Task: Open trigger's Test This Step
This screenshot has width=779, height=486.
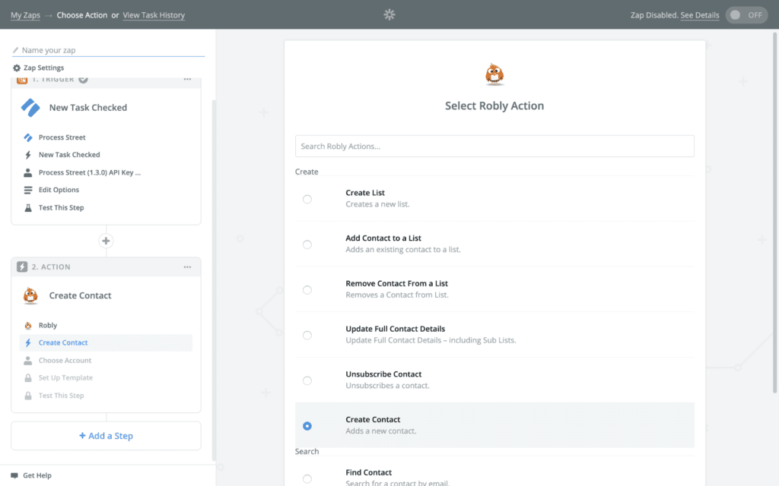Action: tap(61, 208)
